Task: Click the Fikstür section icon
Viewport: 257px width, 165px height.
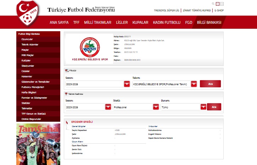Action: (x=67, y=71)
